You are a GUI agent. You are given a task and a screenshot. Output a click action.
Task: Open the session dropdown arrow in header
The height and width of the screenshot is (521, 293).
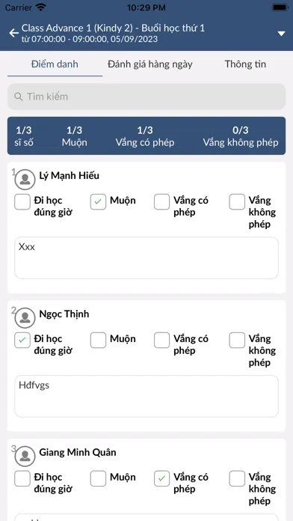coord(281,33)
